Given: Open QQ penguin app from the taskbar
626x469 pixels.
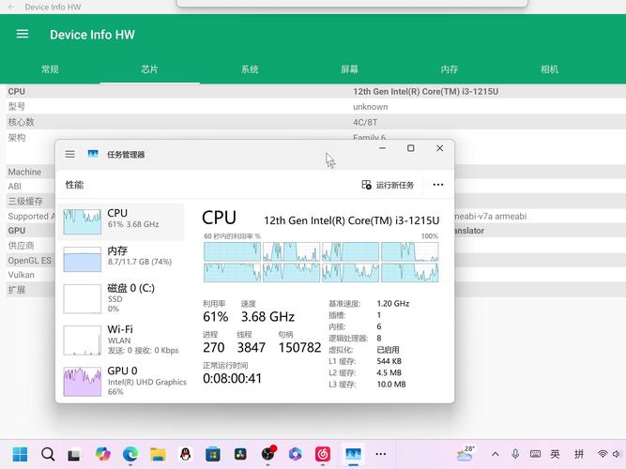Looking at the screenshot, I should click(185, 454).
